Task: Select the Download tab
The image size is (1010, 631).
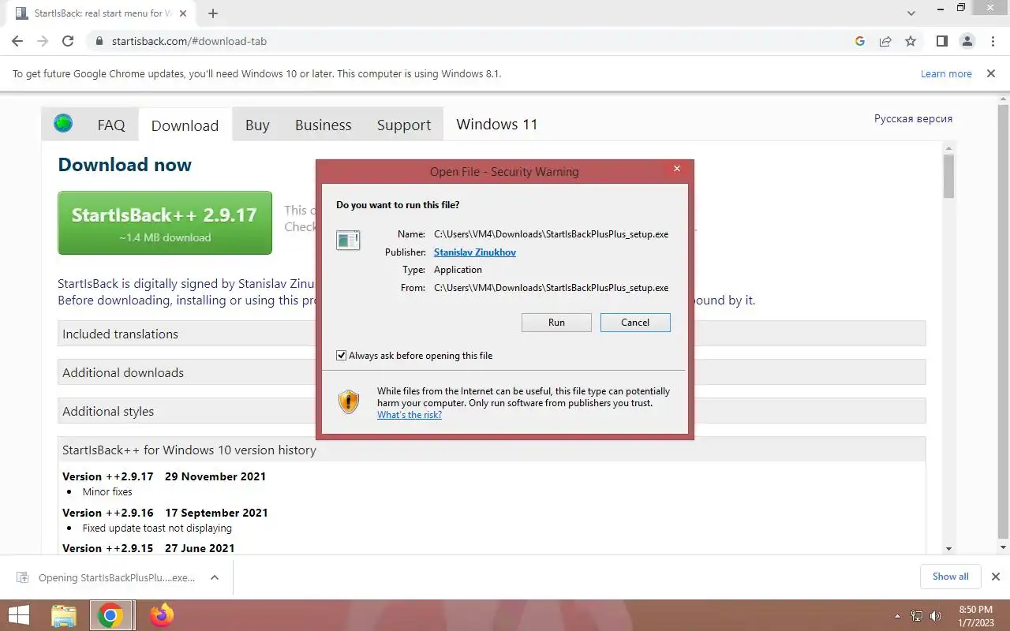Action: [x=185, y=125]
